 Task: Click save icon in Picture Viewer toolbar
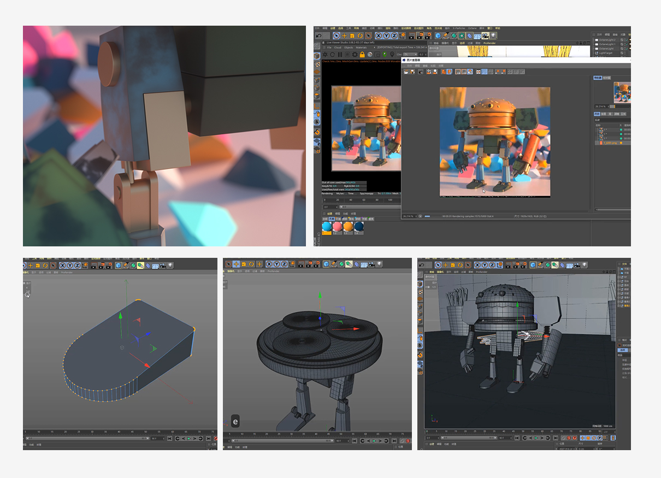tap(413, 71)
